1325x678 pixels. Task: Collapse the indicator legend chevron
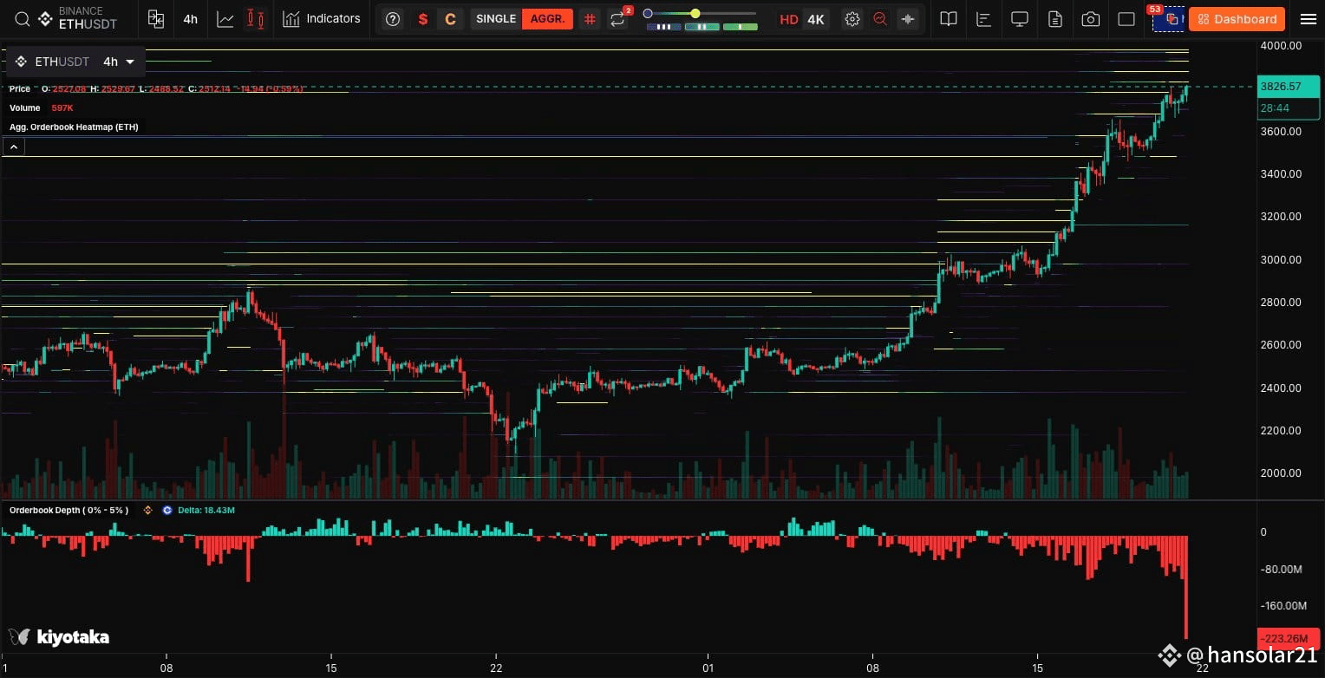coord(13,147)
